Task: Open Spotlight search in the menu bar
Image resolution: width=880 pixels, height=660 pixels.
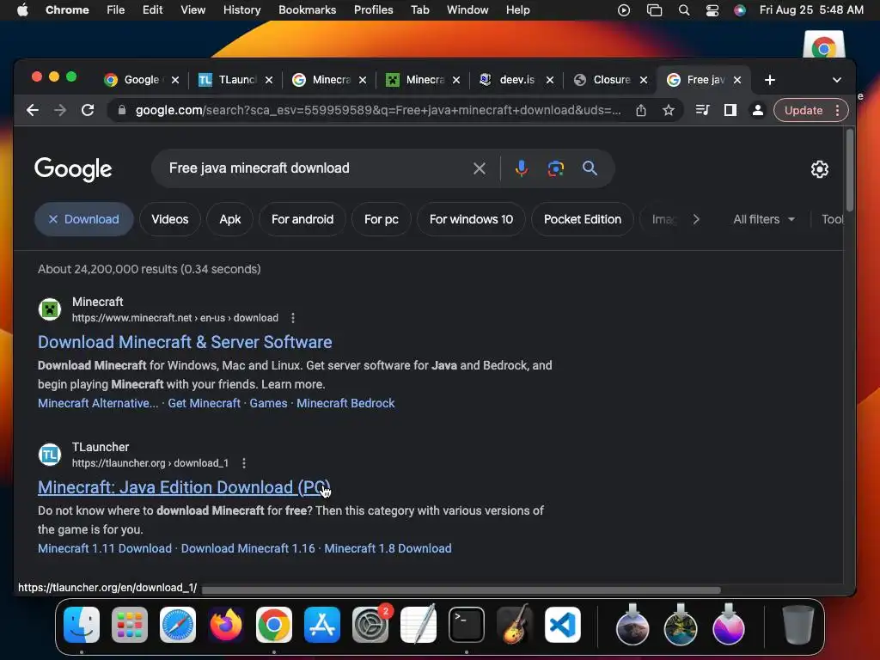Action: coord(683,10)
